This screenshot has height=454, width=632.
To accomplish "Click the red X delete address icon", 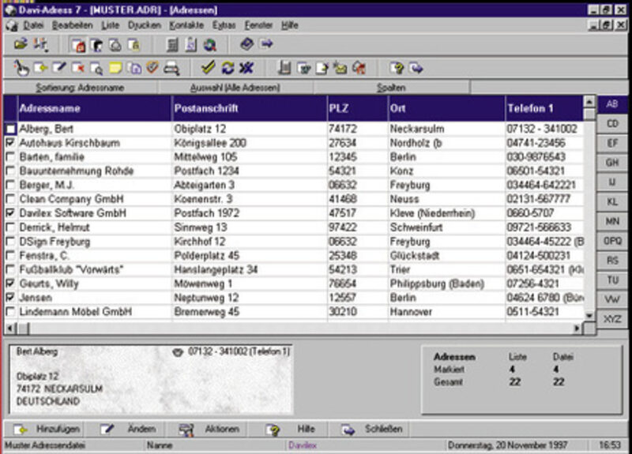I will point(78,68).
